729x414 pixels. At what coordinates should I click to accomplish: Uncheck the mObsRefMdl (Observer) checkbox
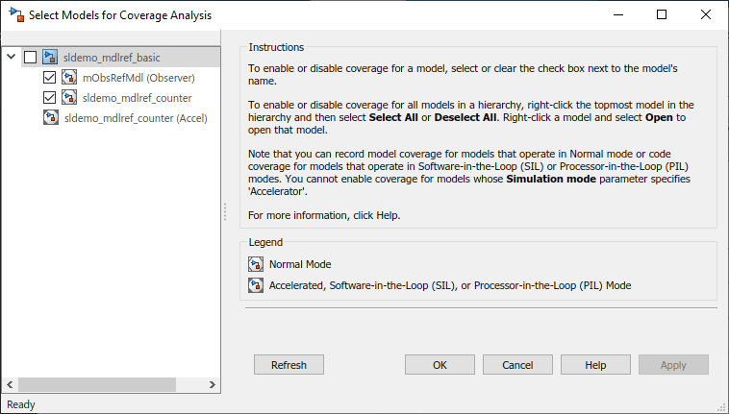click(x=50, y=77)
